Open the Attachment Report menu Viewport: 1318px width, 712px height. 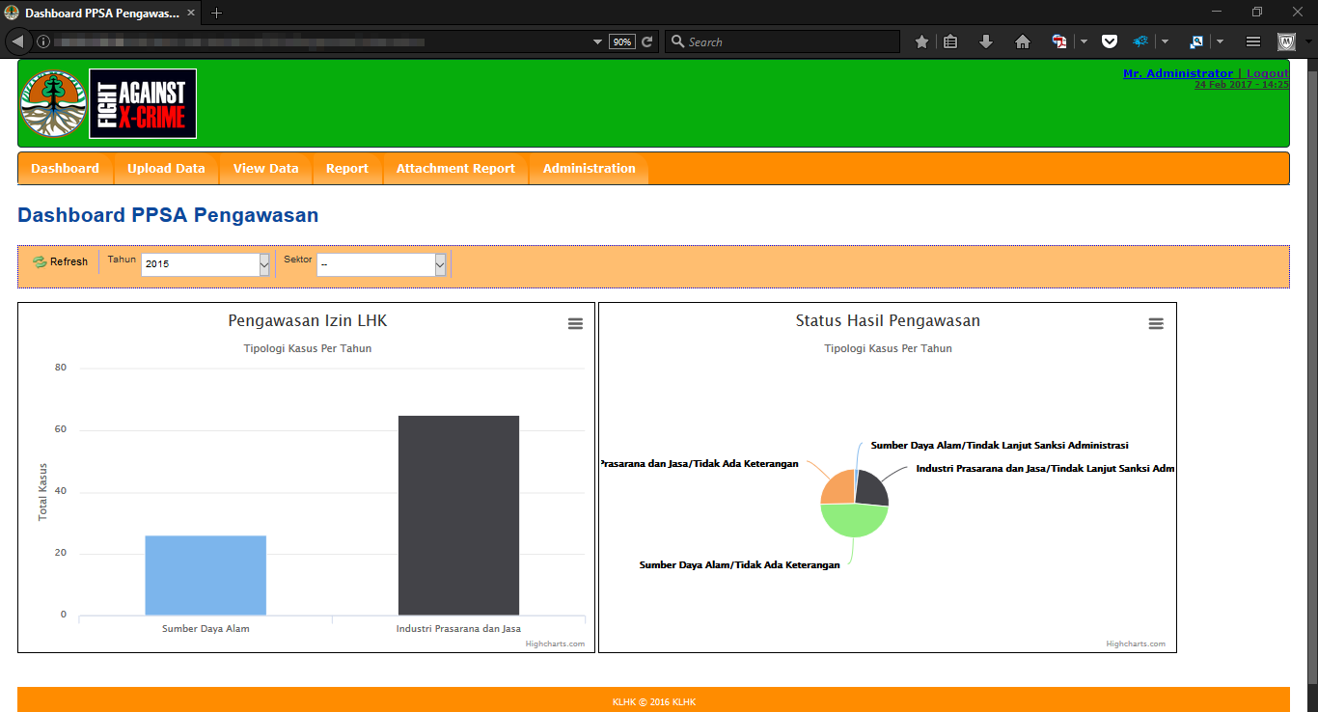[455, 168]
